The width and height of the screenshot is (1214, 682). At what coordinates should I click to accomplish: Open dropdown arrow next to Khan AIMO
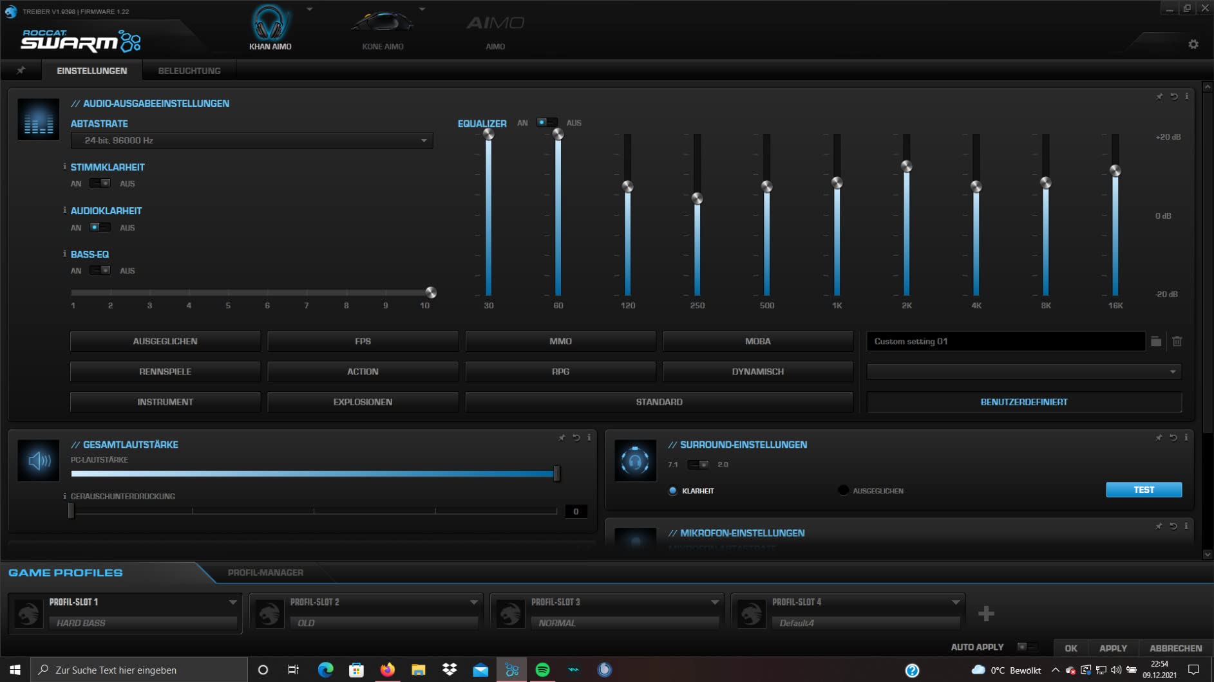point(310,10)
